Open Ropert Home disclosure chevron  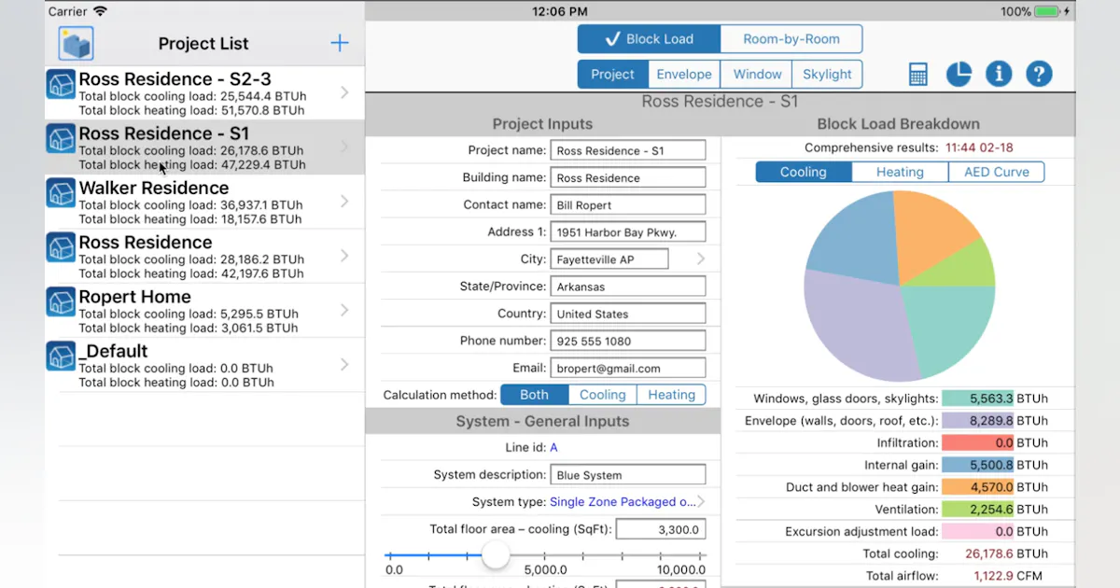pos(344,309)
